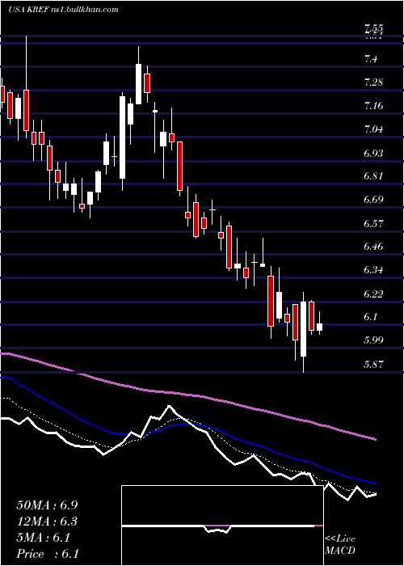Click the 7.16 price axis label
The height and width of the screenshot is (566, 404).
[x=373, y=106]
